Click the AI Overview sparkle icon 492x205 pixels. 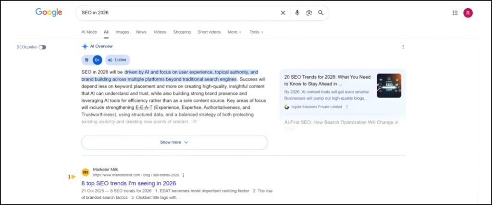pos(85,47)
